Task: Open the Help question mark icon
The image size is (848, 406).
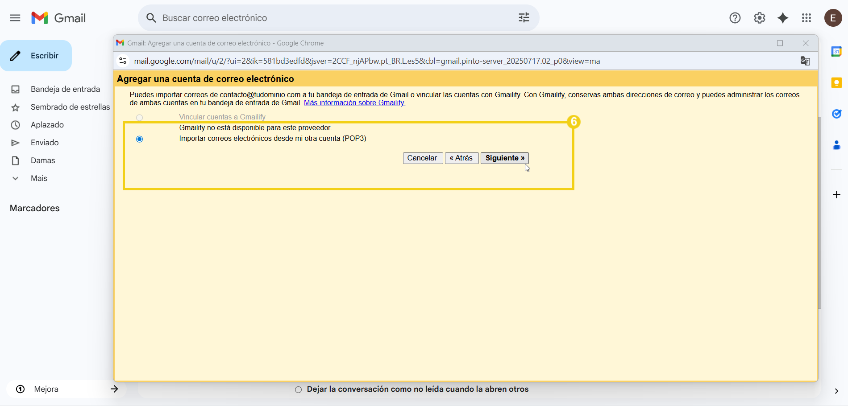Action: pos(735,18)
